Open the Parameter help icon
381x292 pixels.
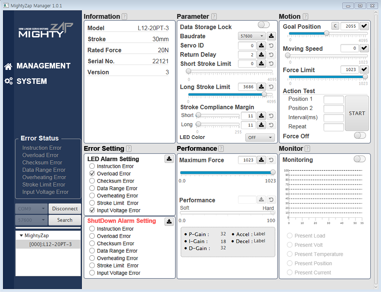tap(214, 17)
